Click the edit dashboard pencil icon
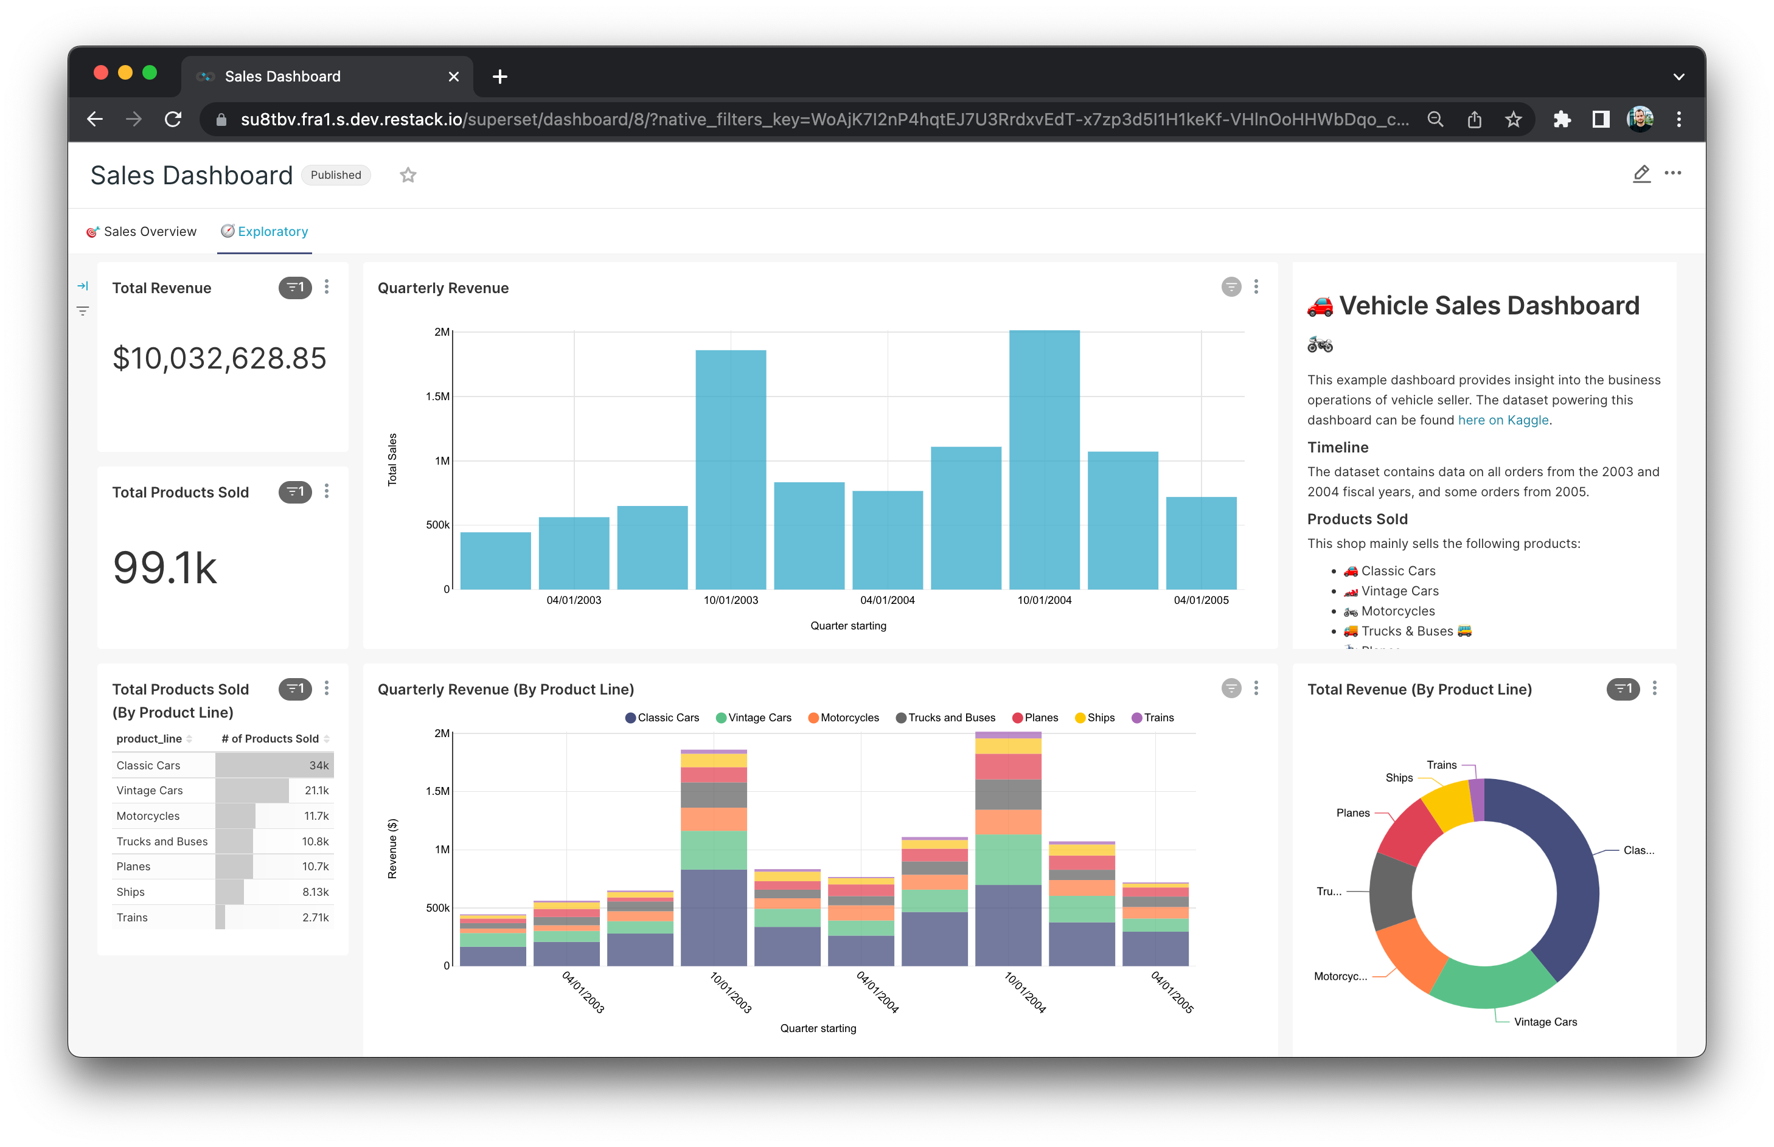This screenshot has width=1774, height=1147. (1641, 173)
